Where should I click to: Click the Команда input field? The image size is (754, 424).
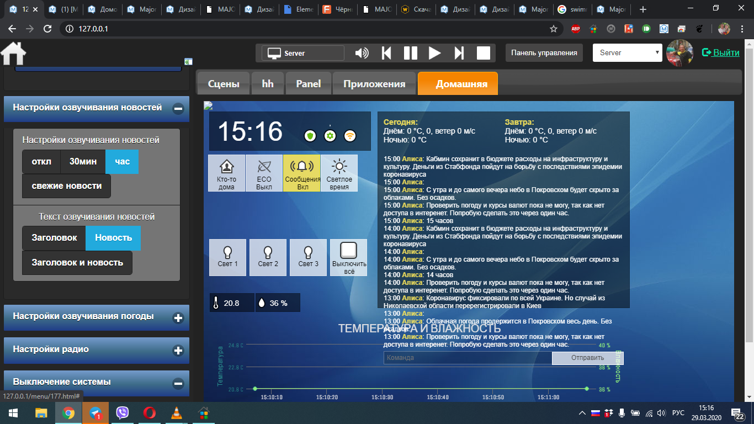(467, 358)
